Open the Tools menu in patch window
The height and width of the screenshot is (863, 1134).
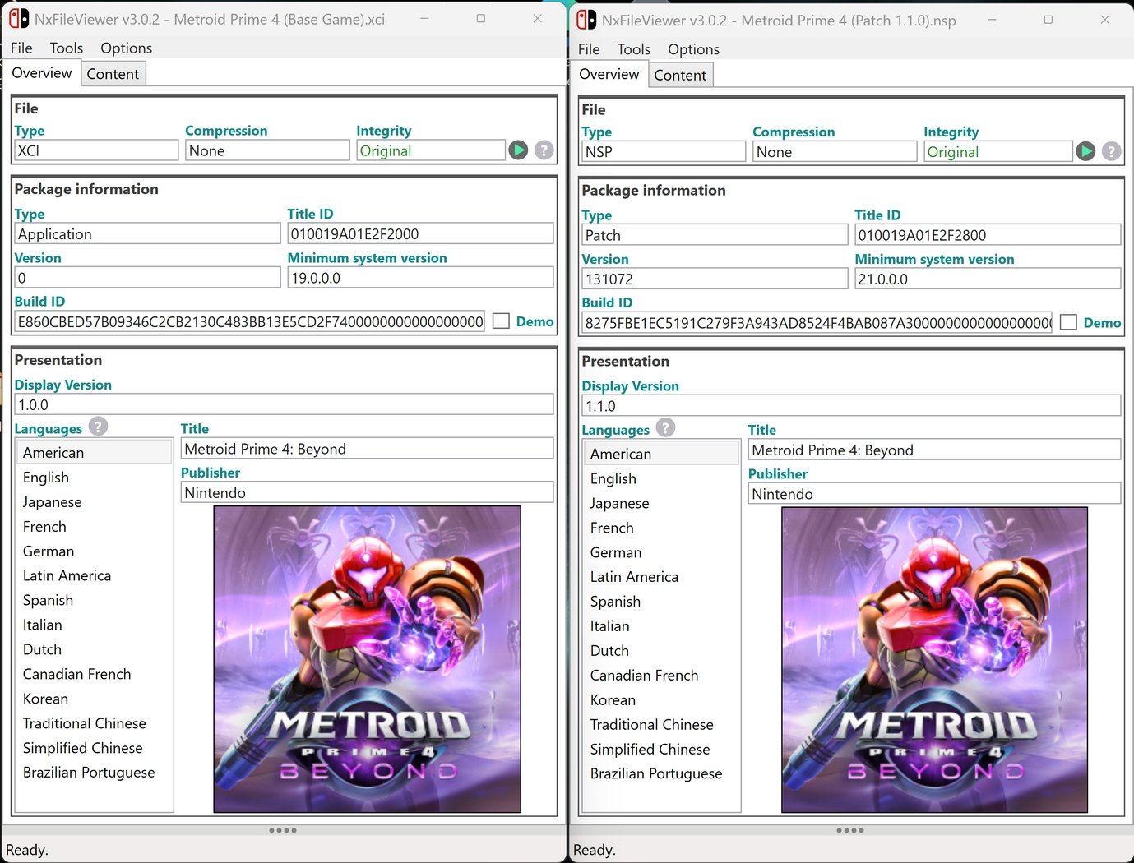(x=634, y=49)
